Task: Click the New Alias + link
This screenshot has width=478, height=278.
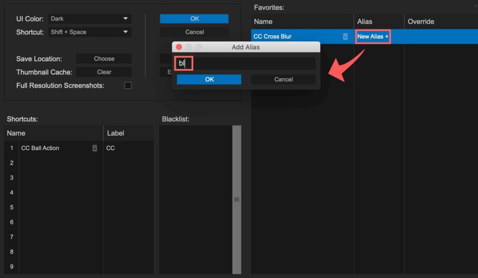Action: click(x=373, y=36)
